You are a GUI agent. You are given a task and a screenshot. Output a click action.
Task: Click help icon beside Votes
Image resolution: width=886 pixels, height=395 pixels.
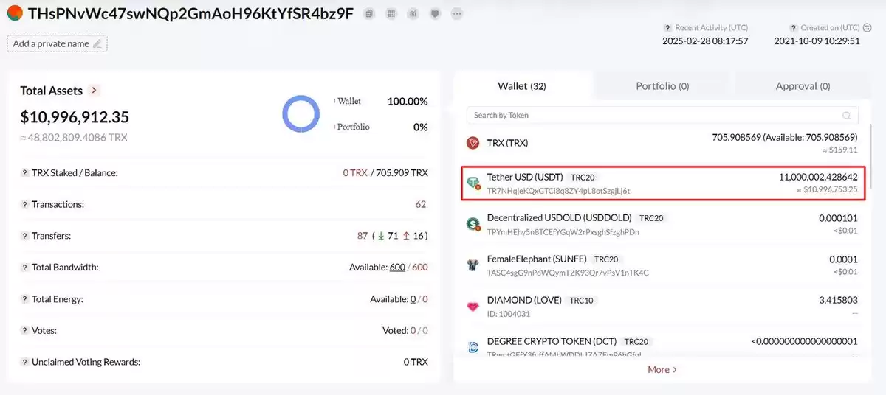tap(25, 331)
